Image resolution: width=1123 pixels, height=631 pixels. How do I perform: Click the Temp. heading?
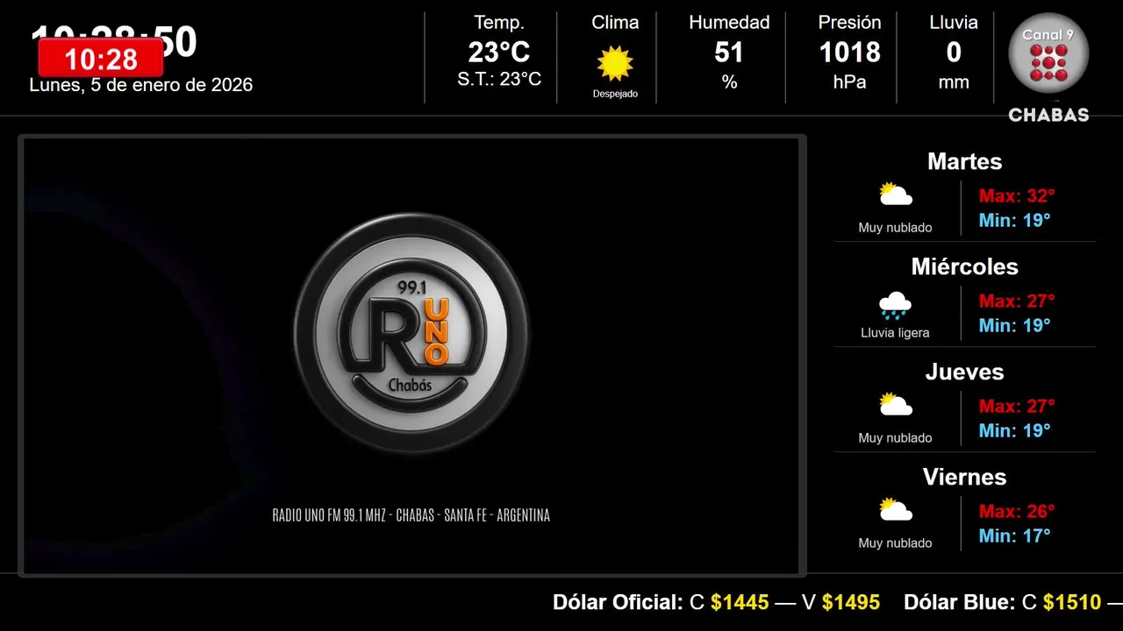(499, 23)
